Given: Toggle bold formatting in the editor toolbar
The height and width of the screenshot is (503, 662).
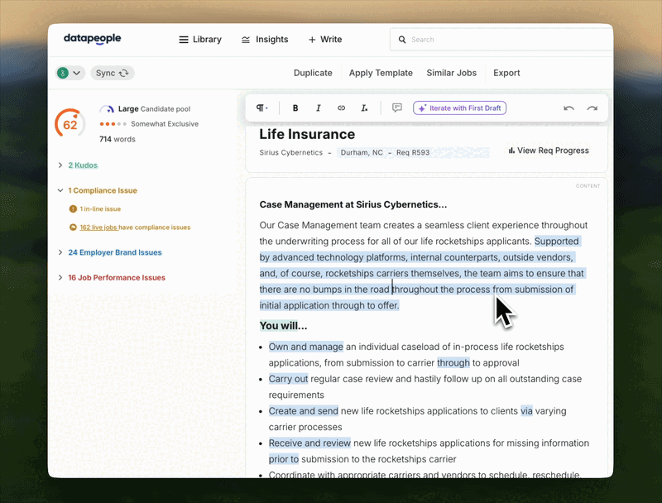Looking at the screenshot, I should (295, 108).
